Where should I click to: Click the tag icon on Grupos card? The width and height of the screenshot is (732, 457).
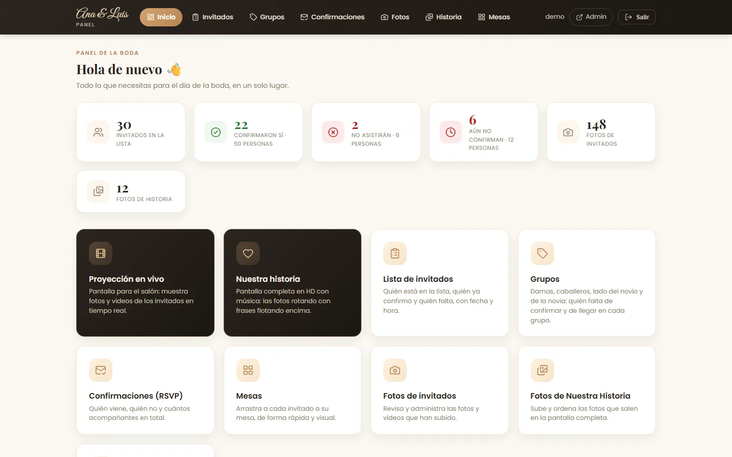[x=542, y=253]
